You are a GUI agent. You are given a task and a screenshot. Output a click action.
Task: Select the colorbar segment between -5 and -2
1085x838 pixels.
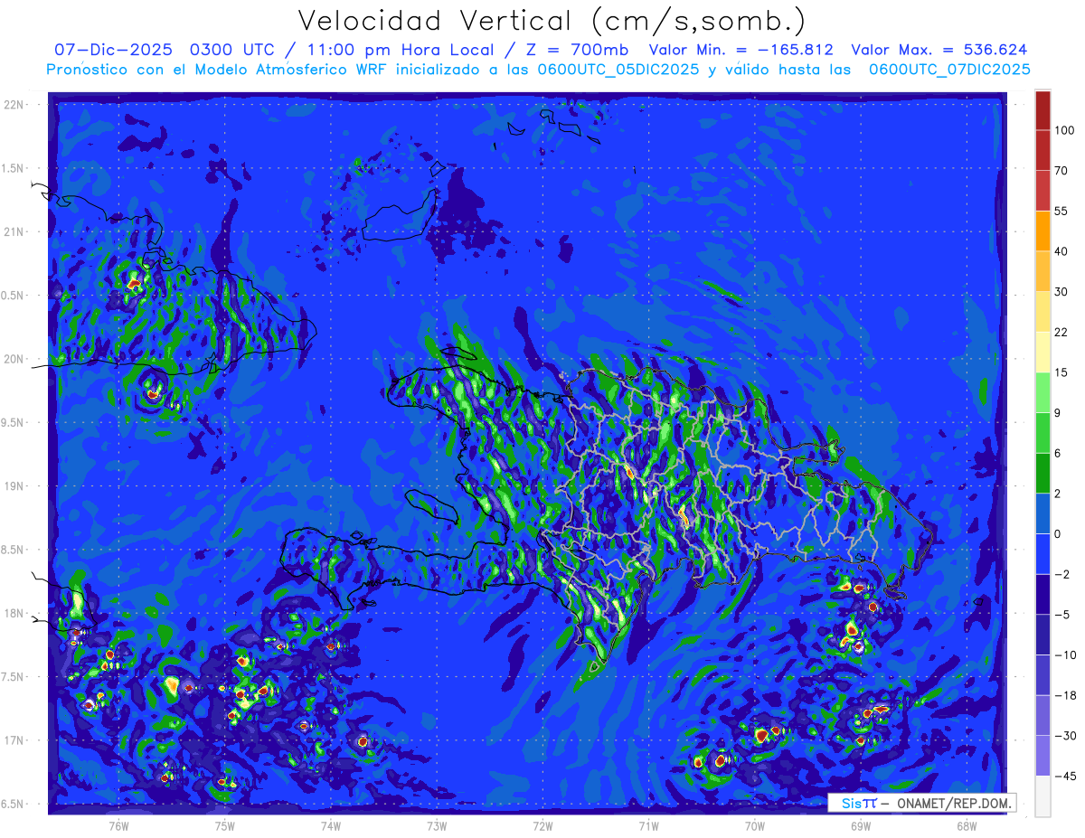point(1043,594)
